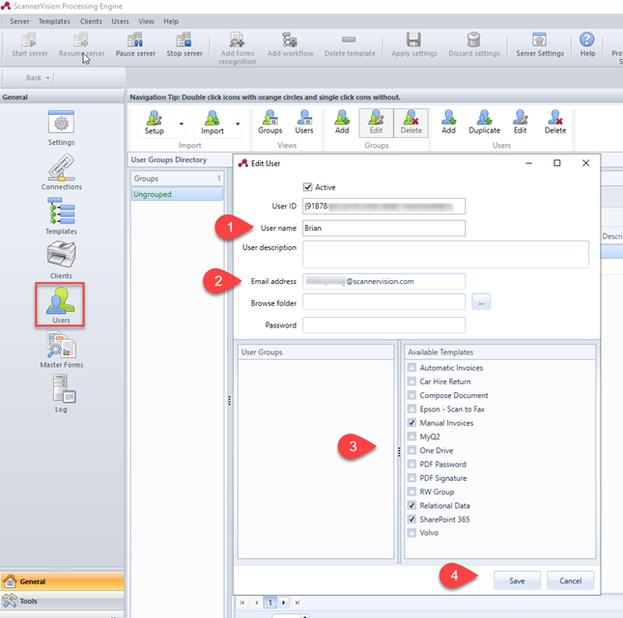623x618 pixels.
Task: Open the Settings gear icon in sidebar
Action: (61, 124)
